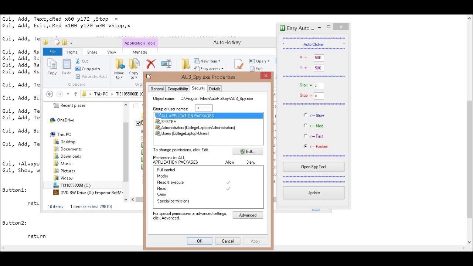Open Desktop folder in navigation pane

64,142
